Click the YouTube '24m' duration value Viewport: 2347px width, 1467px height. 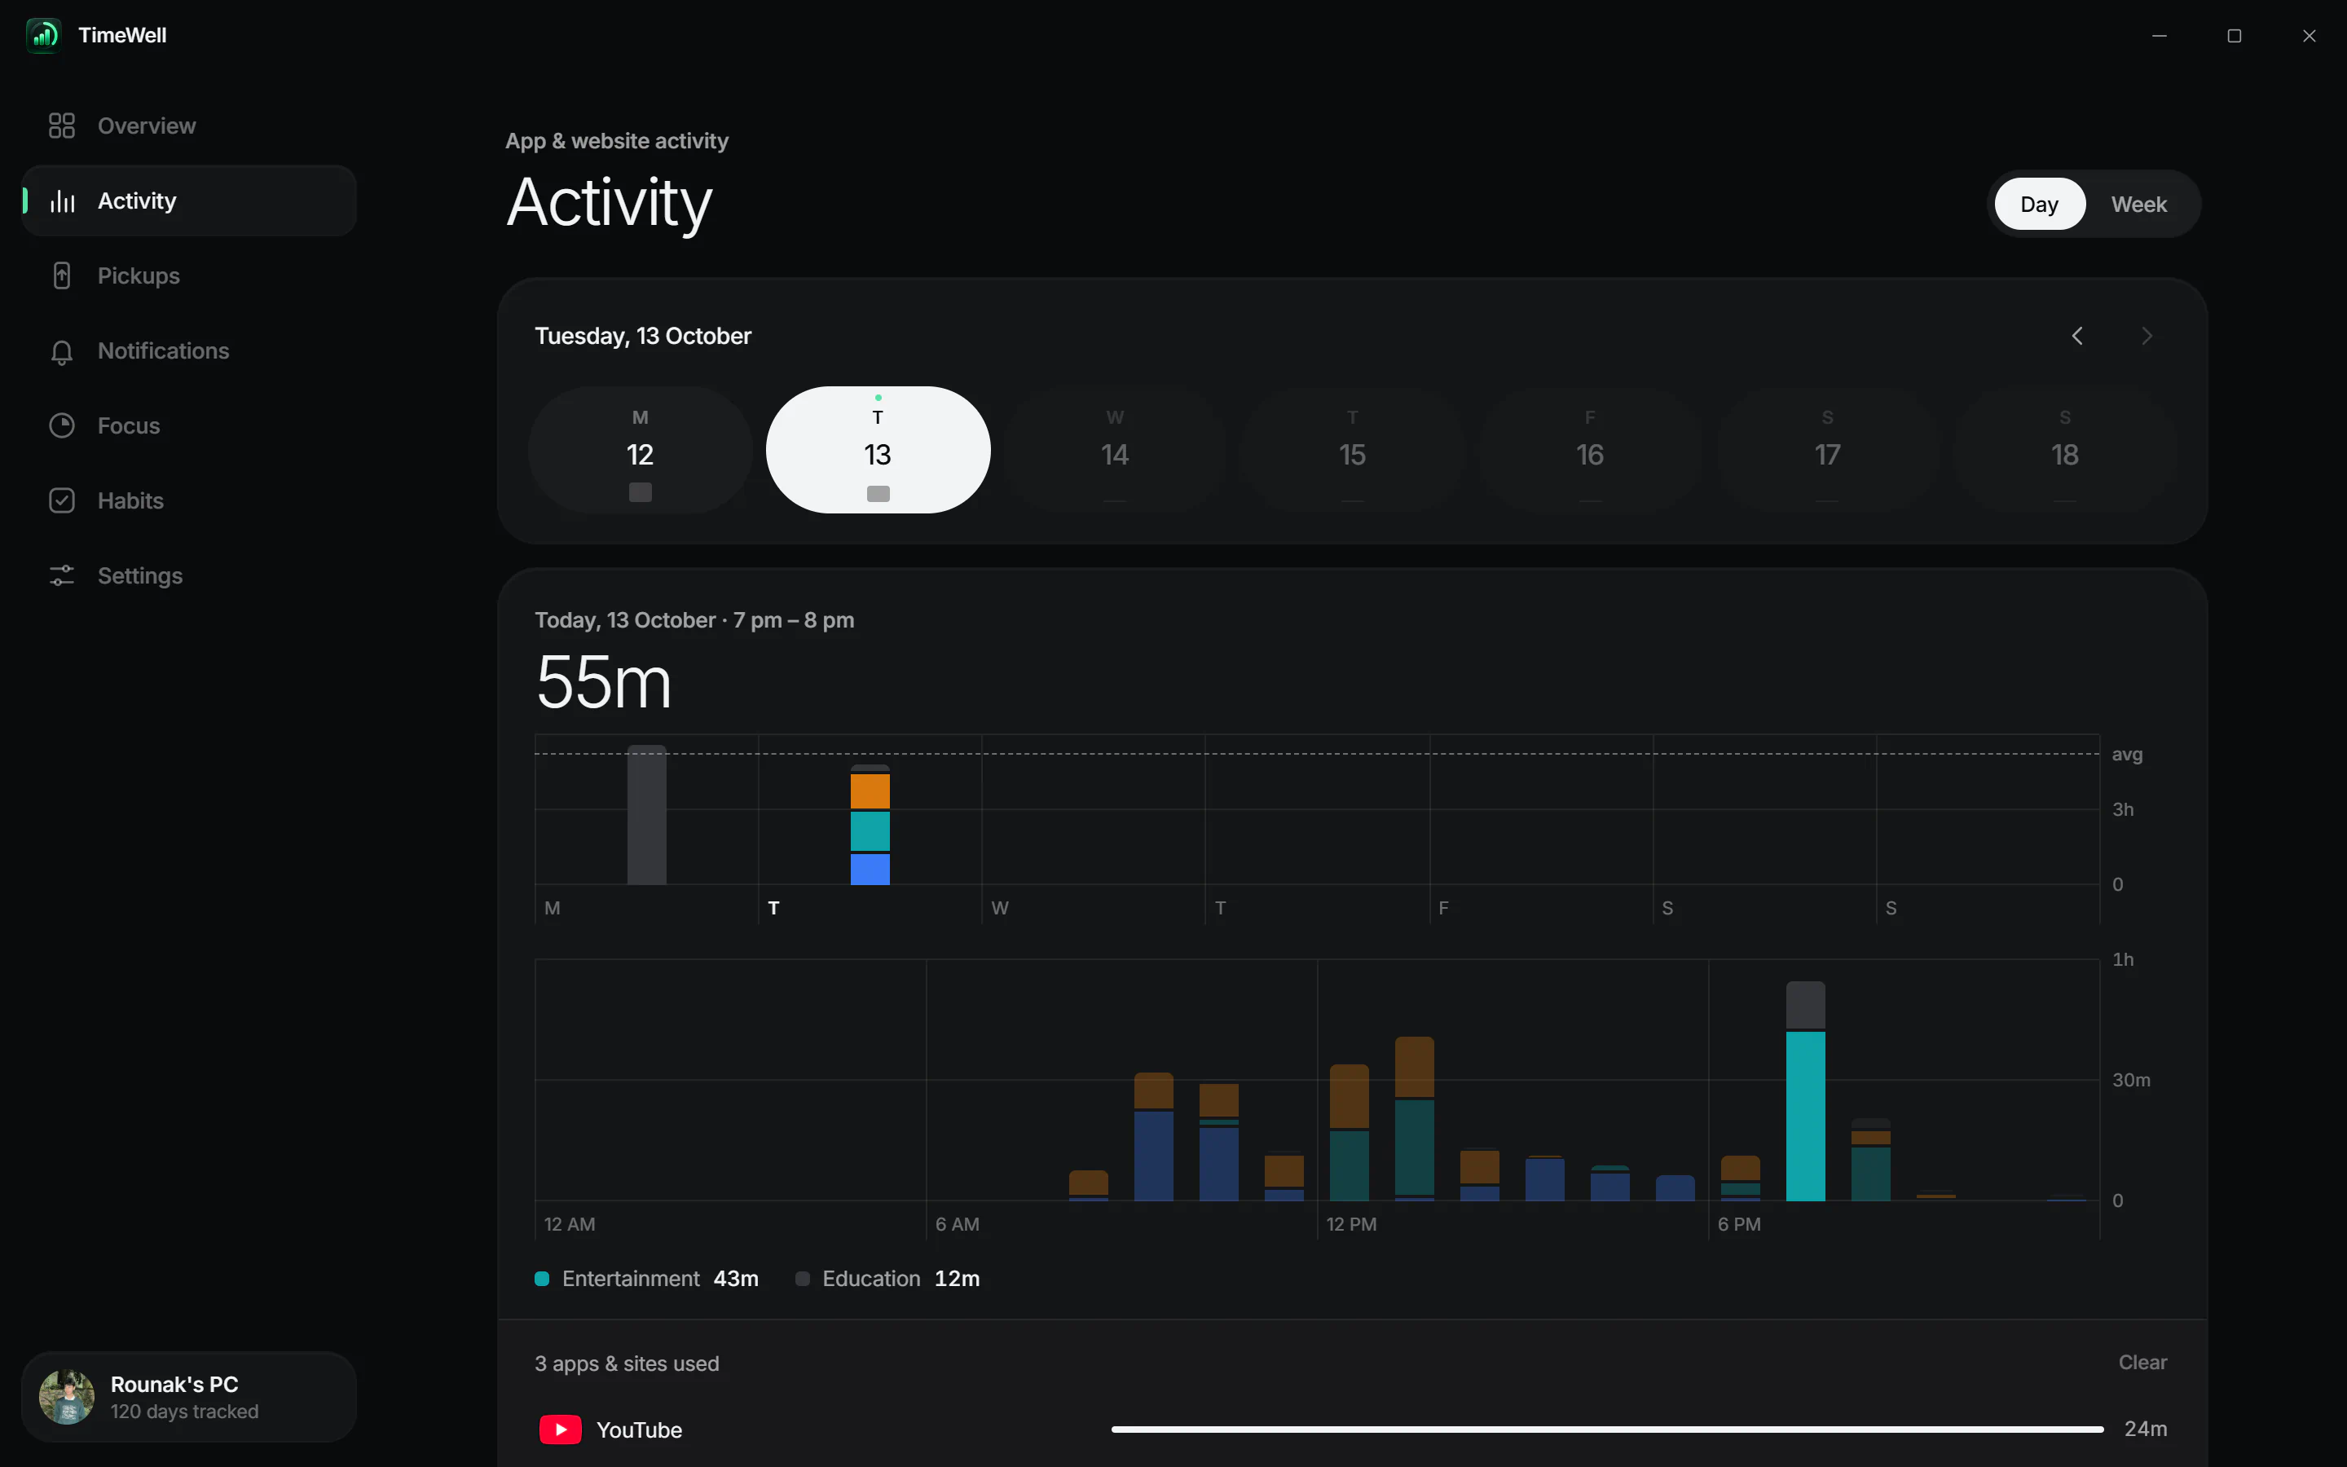click(2145, 1430)
